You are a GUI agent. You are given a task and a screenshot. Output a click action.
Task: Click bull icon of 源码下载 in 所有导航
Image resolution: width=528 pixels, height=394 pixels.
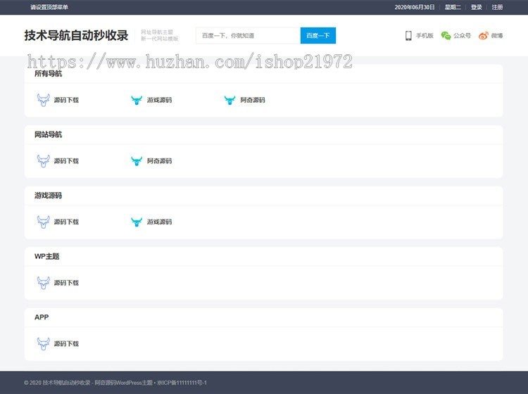[44, 100]
